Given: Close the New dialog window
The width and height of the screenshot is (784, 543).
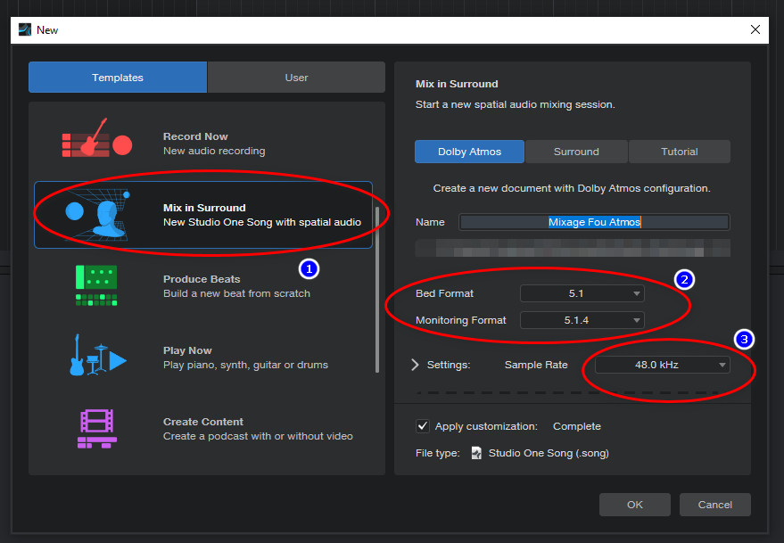Looking at the screenshot, I should click(755, 30).
